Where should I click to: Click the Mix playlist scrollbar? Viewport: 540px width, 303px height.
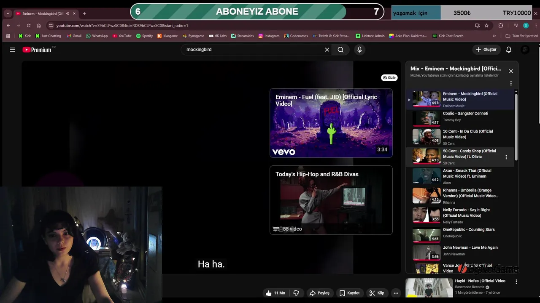pyautogui.click(x=516, y=126)
